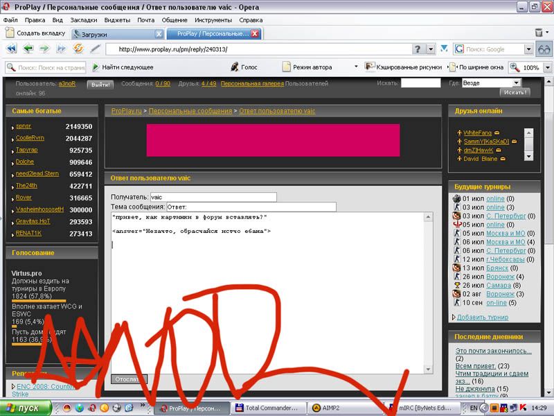Open the Правка menu

pyautogui.click(x=35, y=20)
